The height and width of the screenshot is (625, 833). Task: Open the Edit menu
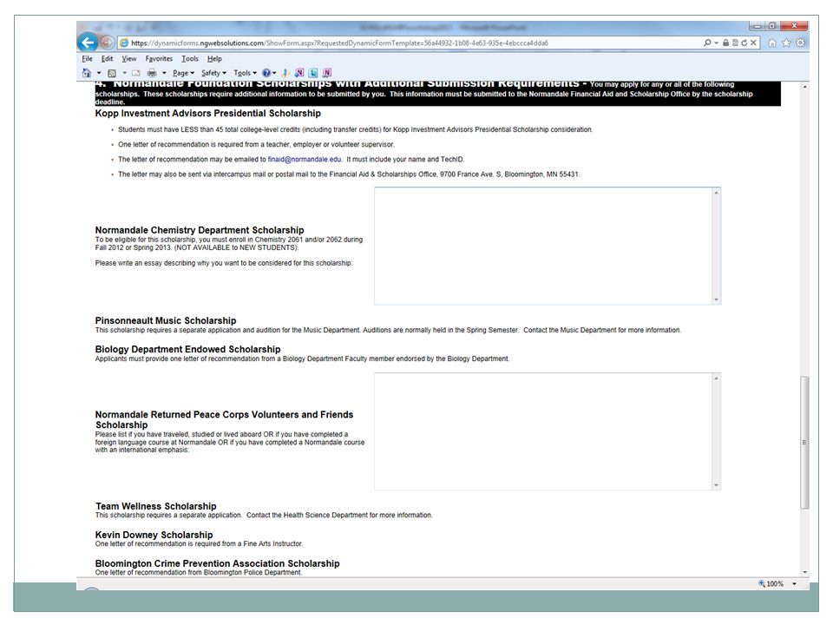[x=108, y=58]
